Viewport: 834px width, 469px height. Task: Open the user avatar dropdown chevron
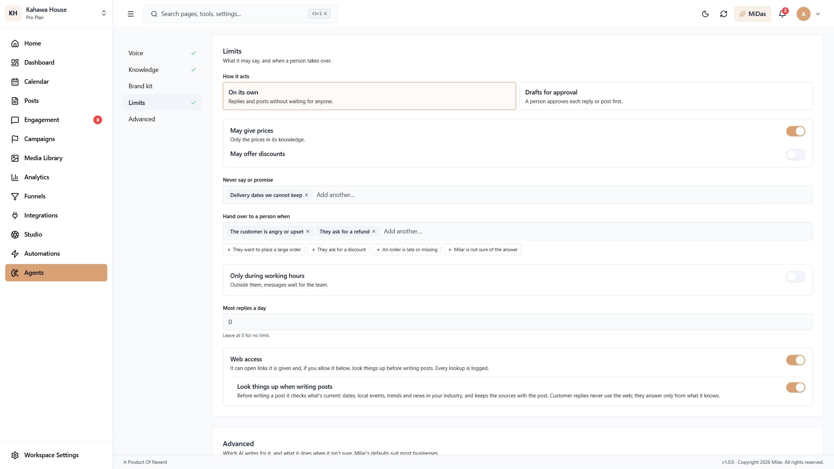coord(818,14)
